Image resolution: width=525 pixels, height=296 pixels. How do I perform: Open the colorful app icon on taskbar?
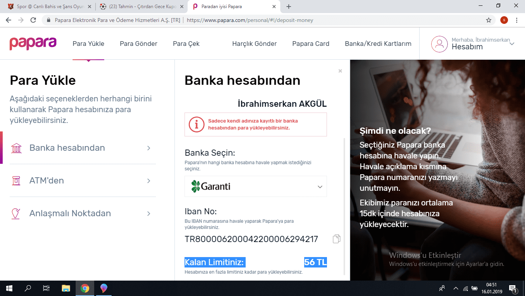click(x=103, y=288)
